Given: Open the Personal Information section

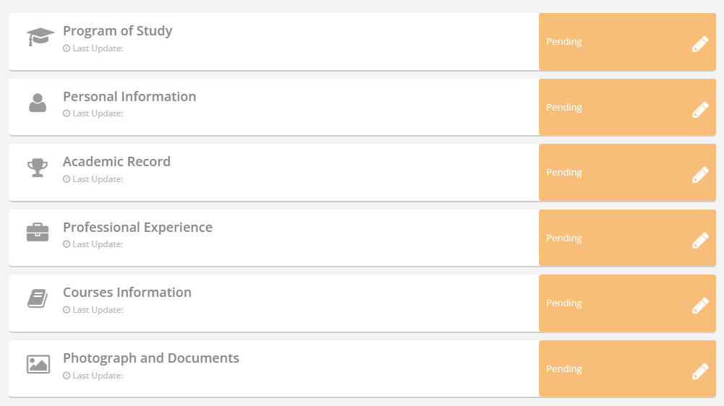Looking at the screenshot, I should (129, 97).
